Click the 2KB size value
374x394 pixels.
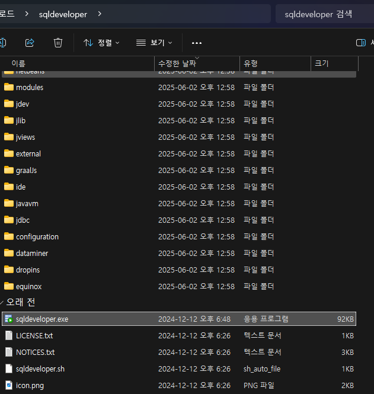click(347, 386)
